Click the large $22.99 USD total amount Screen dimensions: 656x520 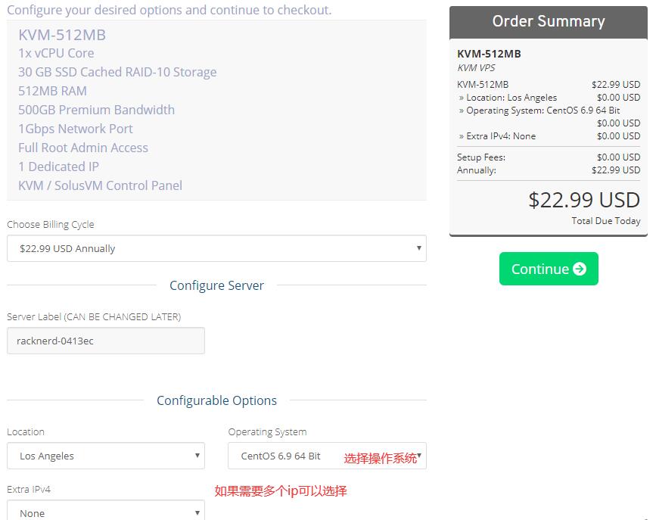point(584,199)
